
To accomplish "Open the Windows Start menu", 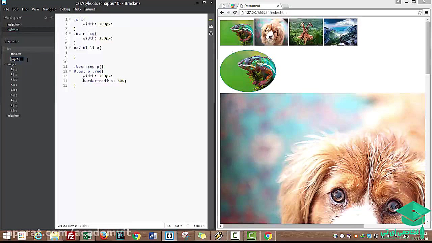I will coord(7,236).
